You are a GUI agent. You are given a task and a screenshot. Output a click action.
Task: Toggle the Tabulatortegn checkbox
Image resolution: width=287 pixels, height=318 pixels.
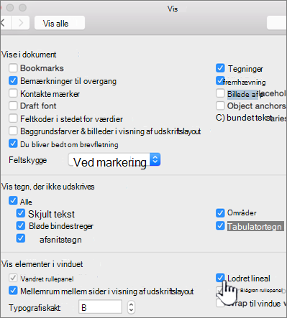coord(220,225)
